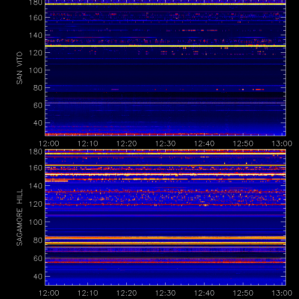The width and height of the screenshot is (299, 299).
Task: Click the 12:00 time label under San Vito plot
Action: 49,144
